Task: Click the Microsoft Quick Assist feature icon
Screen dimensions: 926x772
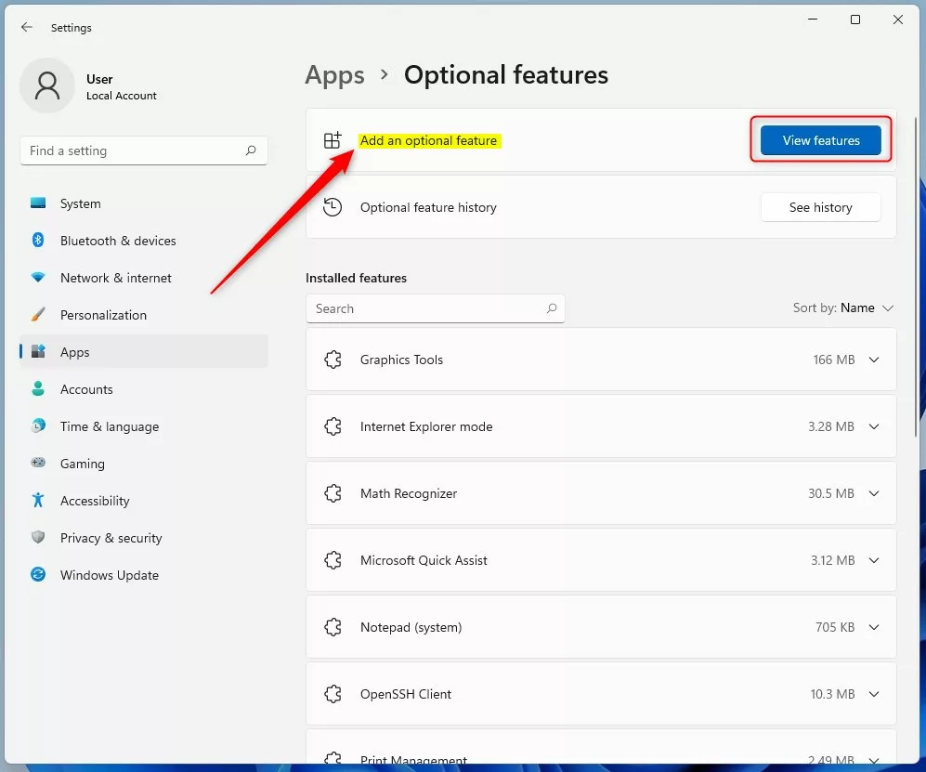Action: (333, 560)
